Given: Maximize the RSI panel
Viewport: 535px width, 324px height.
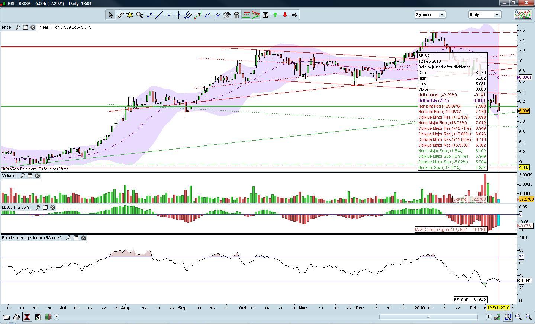Looking at the screenshot, I should [76, 238].
